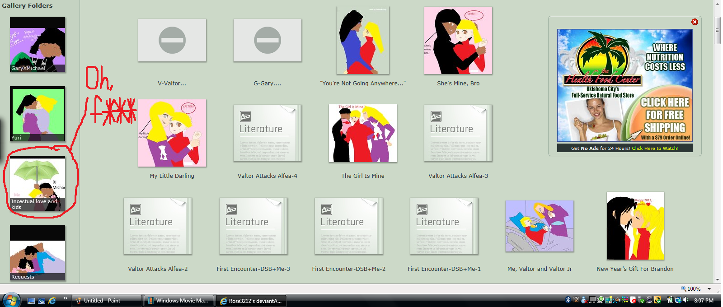
Task: Open the Valtor Attacks Alfea-4 literature icon
Action: [x=267, y=133]
